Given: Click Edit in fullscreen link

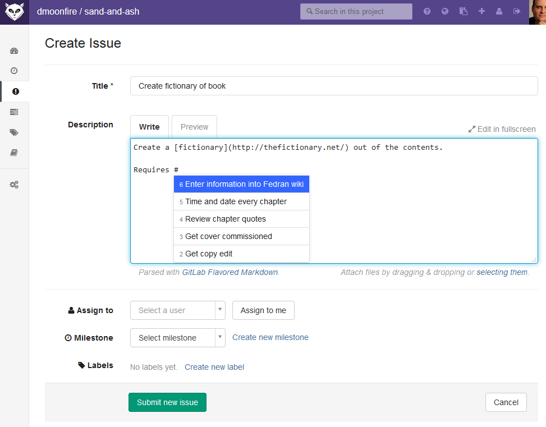Looking at the screenshot, I should [502, 129].
